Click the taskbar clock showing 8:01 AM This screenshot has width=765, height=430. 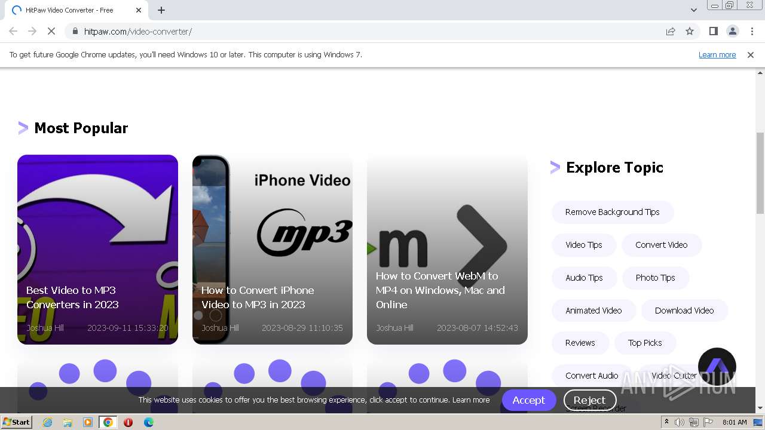point(735,422)
